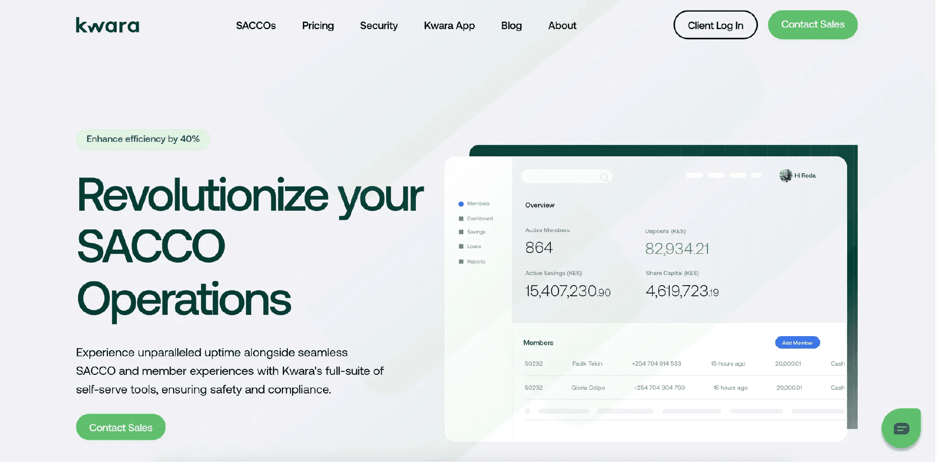Click the 864 active members value
Viewport: 937px width, 462px height.
pos(539,248)
